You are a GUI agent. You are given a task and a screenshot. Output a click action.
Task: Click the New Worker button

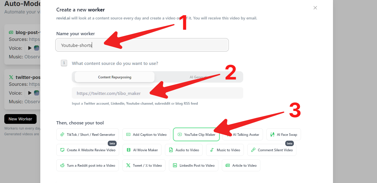(20, 119)
